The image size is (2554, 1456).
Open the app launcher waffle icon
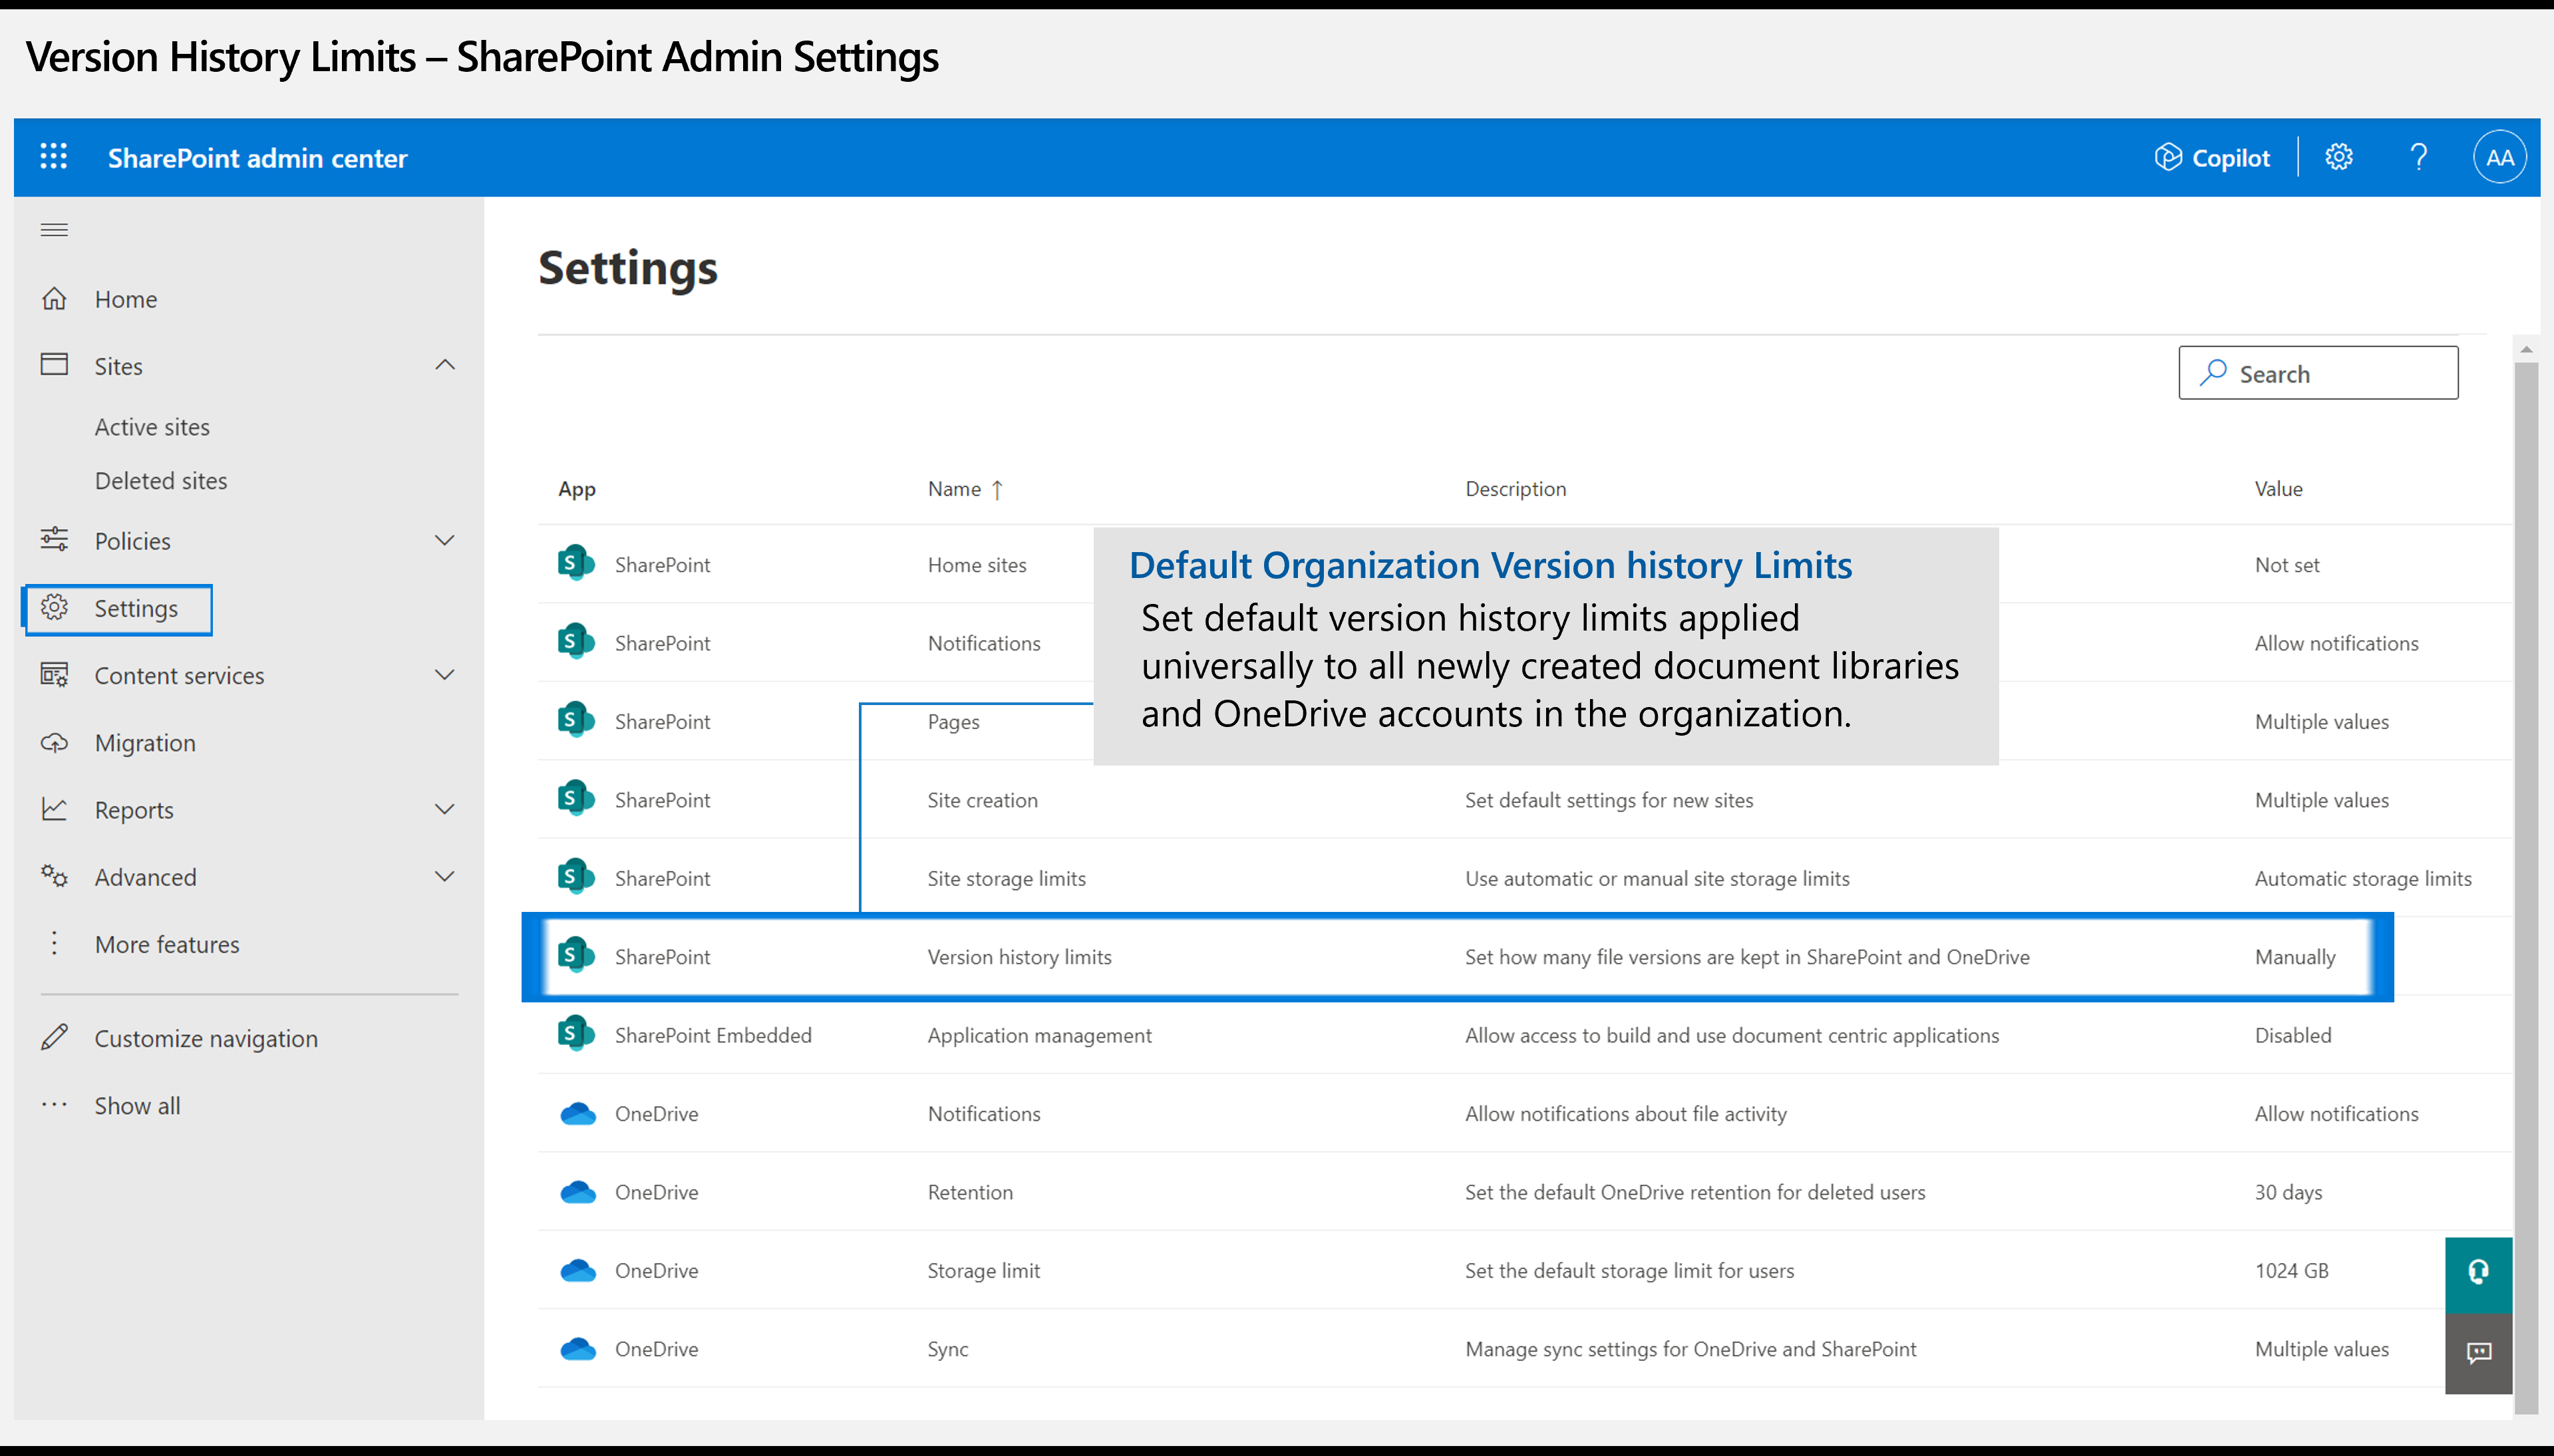pyautogui.click(x=54, y=157)
